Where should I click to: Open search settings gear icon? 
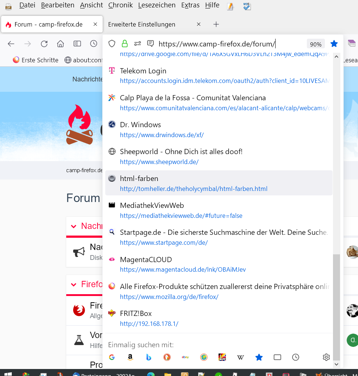point(326,357)
